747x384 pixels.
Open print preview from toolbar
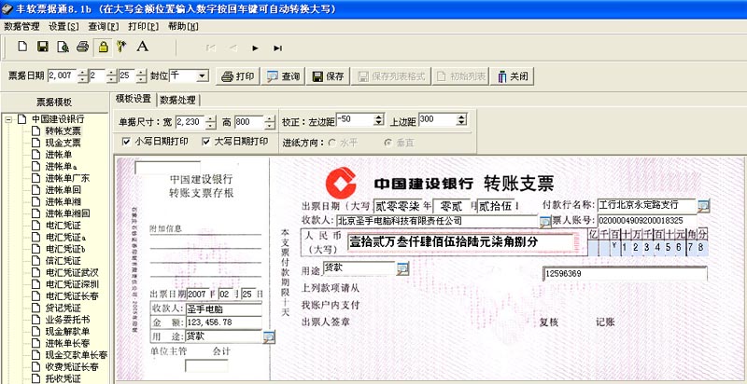click(63, 47)
